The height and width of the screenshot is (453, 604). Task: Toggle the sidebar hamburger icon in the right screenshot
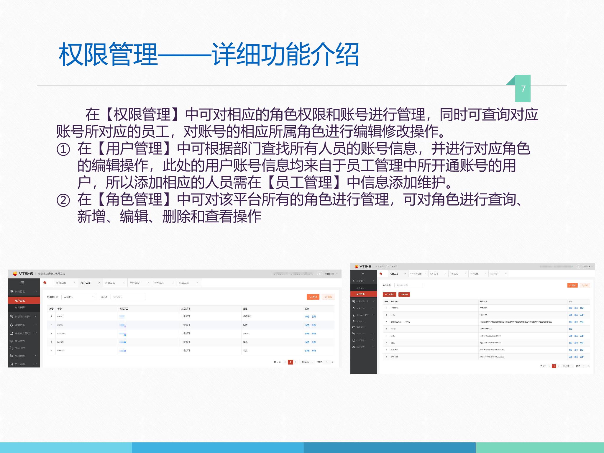(362, 274)
